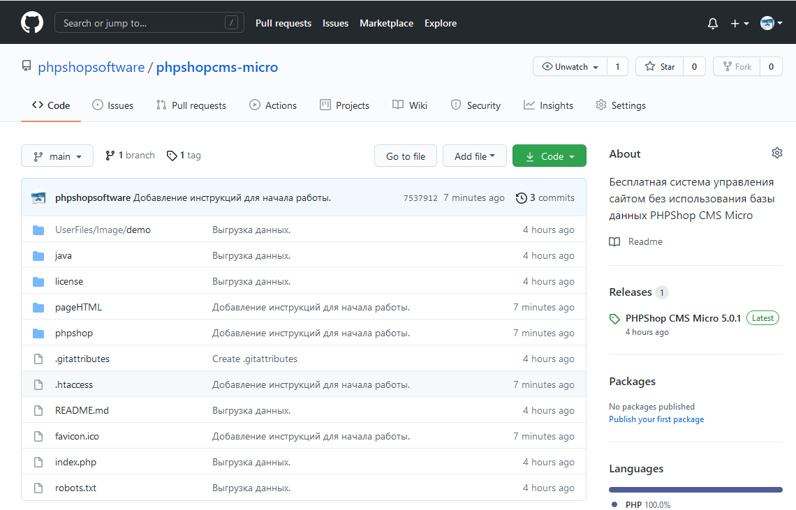Expand the Add file dropdown
This screenshot has height=510, width=796.
click(x=475, y=156)
